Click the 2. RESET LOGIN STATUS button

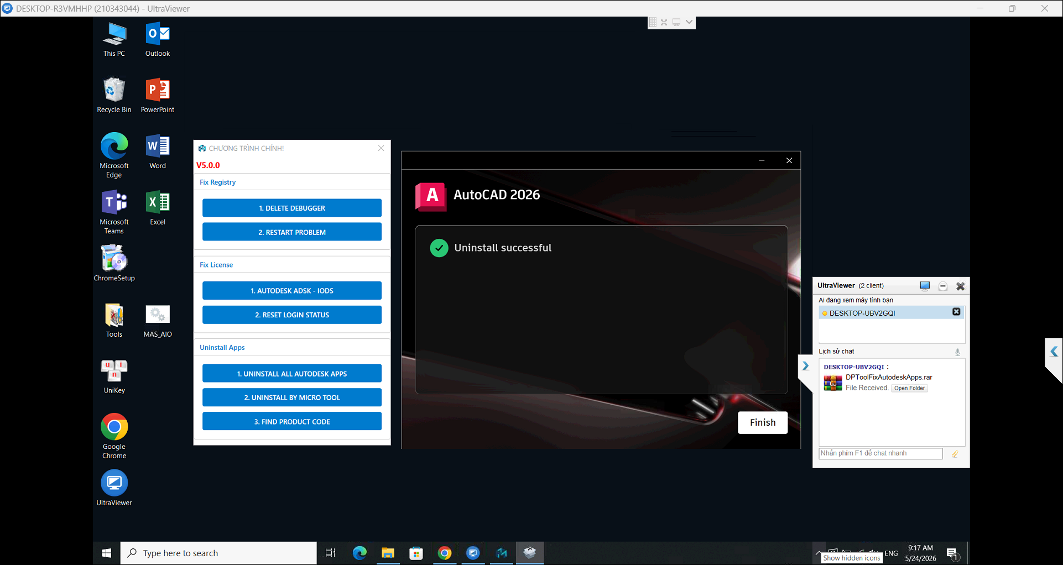[292, 315]
